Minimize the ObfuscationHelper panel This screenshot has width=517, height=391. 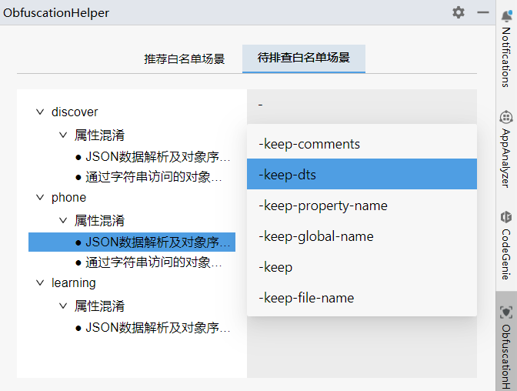482,12
